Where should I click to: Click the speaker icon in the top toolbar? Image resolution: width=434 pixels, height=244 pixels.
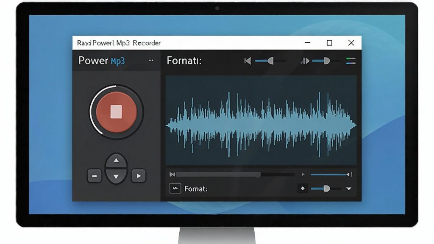305,61
